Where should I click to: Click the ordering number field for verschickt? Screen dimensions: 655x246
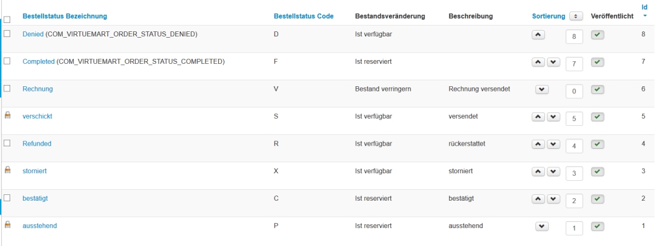point(574,119)
